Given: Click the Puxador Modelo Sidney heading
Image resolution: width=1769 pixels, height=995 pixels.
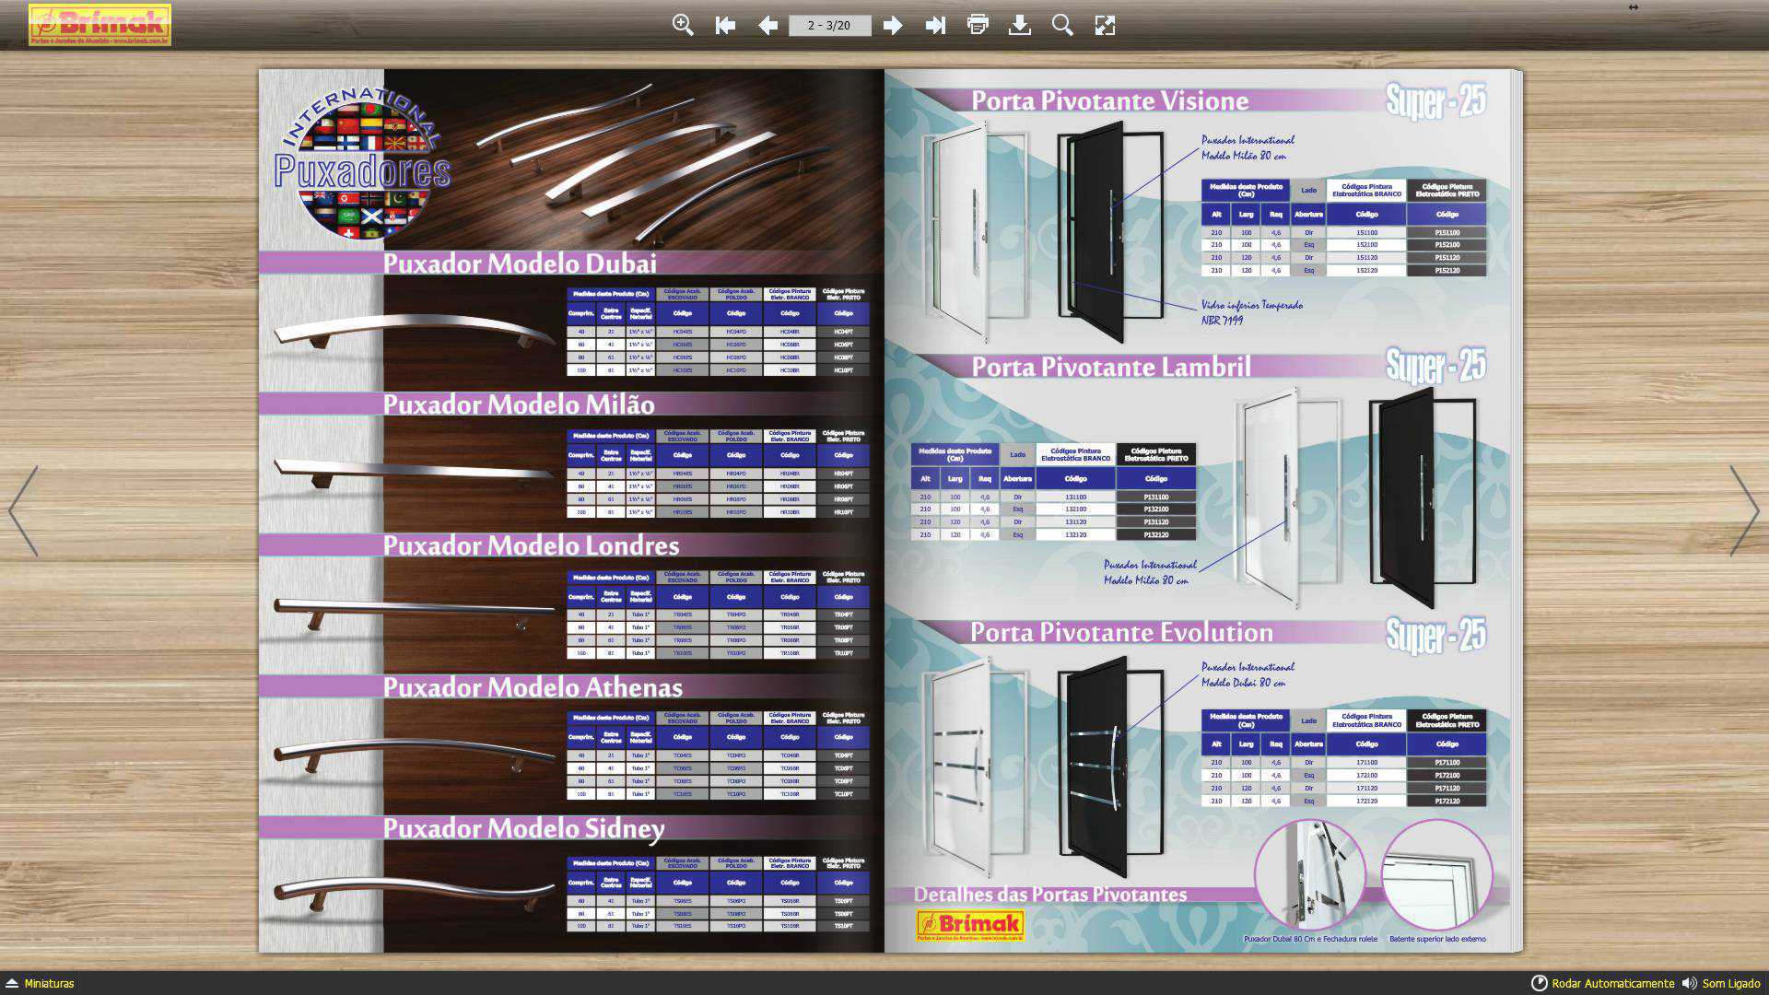Looking at the screenshot, I should 523,828.
